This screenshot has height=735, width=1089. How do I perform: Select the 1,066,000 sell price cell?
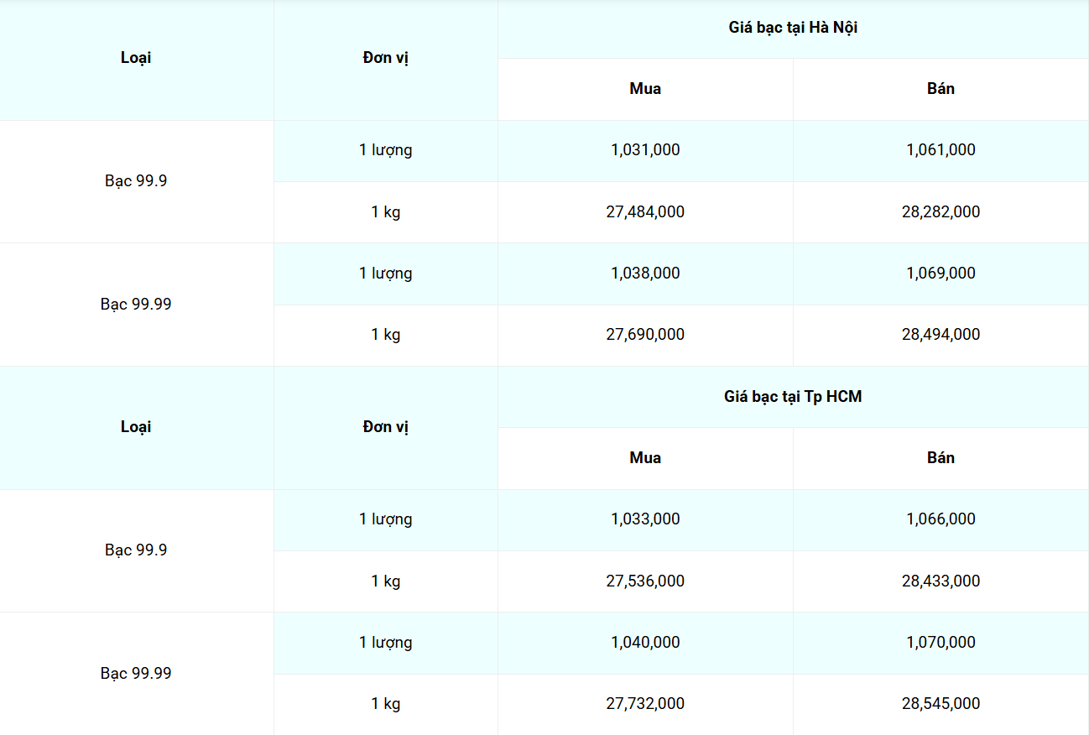coord(940,519)
